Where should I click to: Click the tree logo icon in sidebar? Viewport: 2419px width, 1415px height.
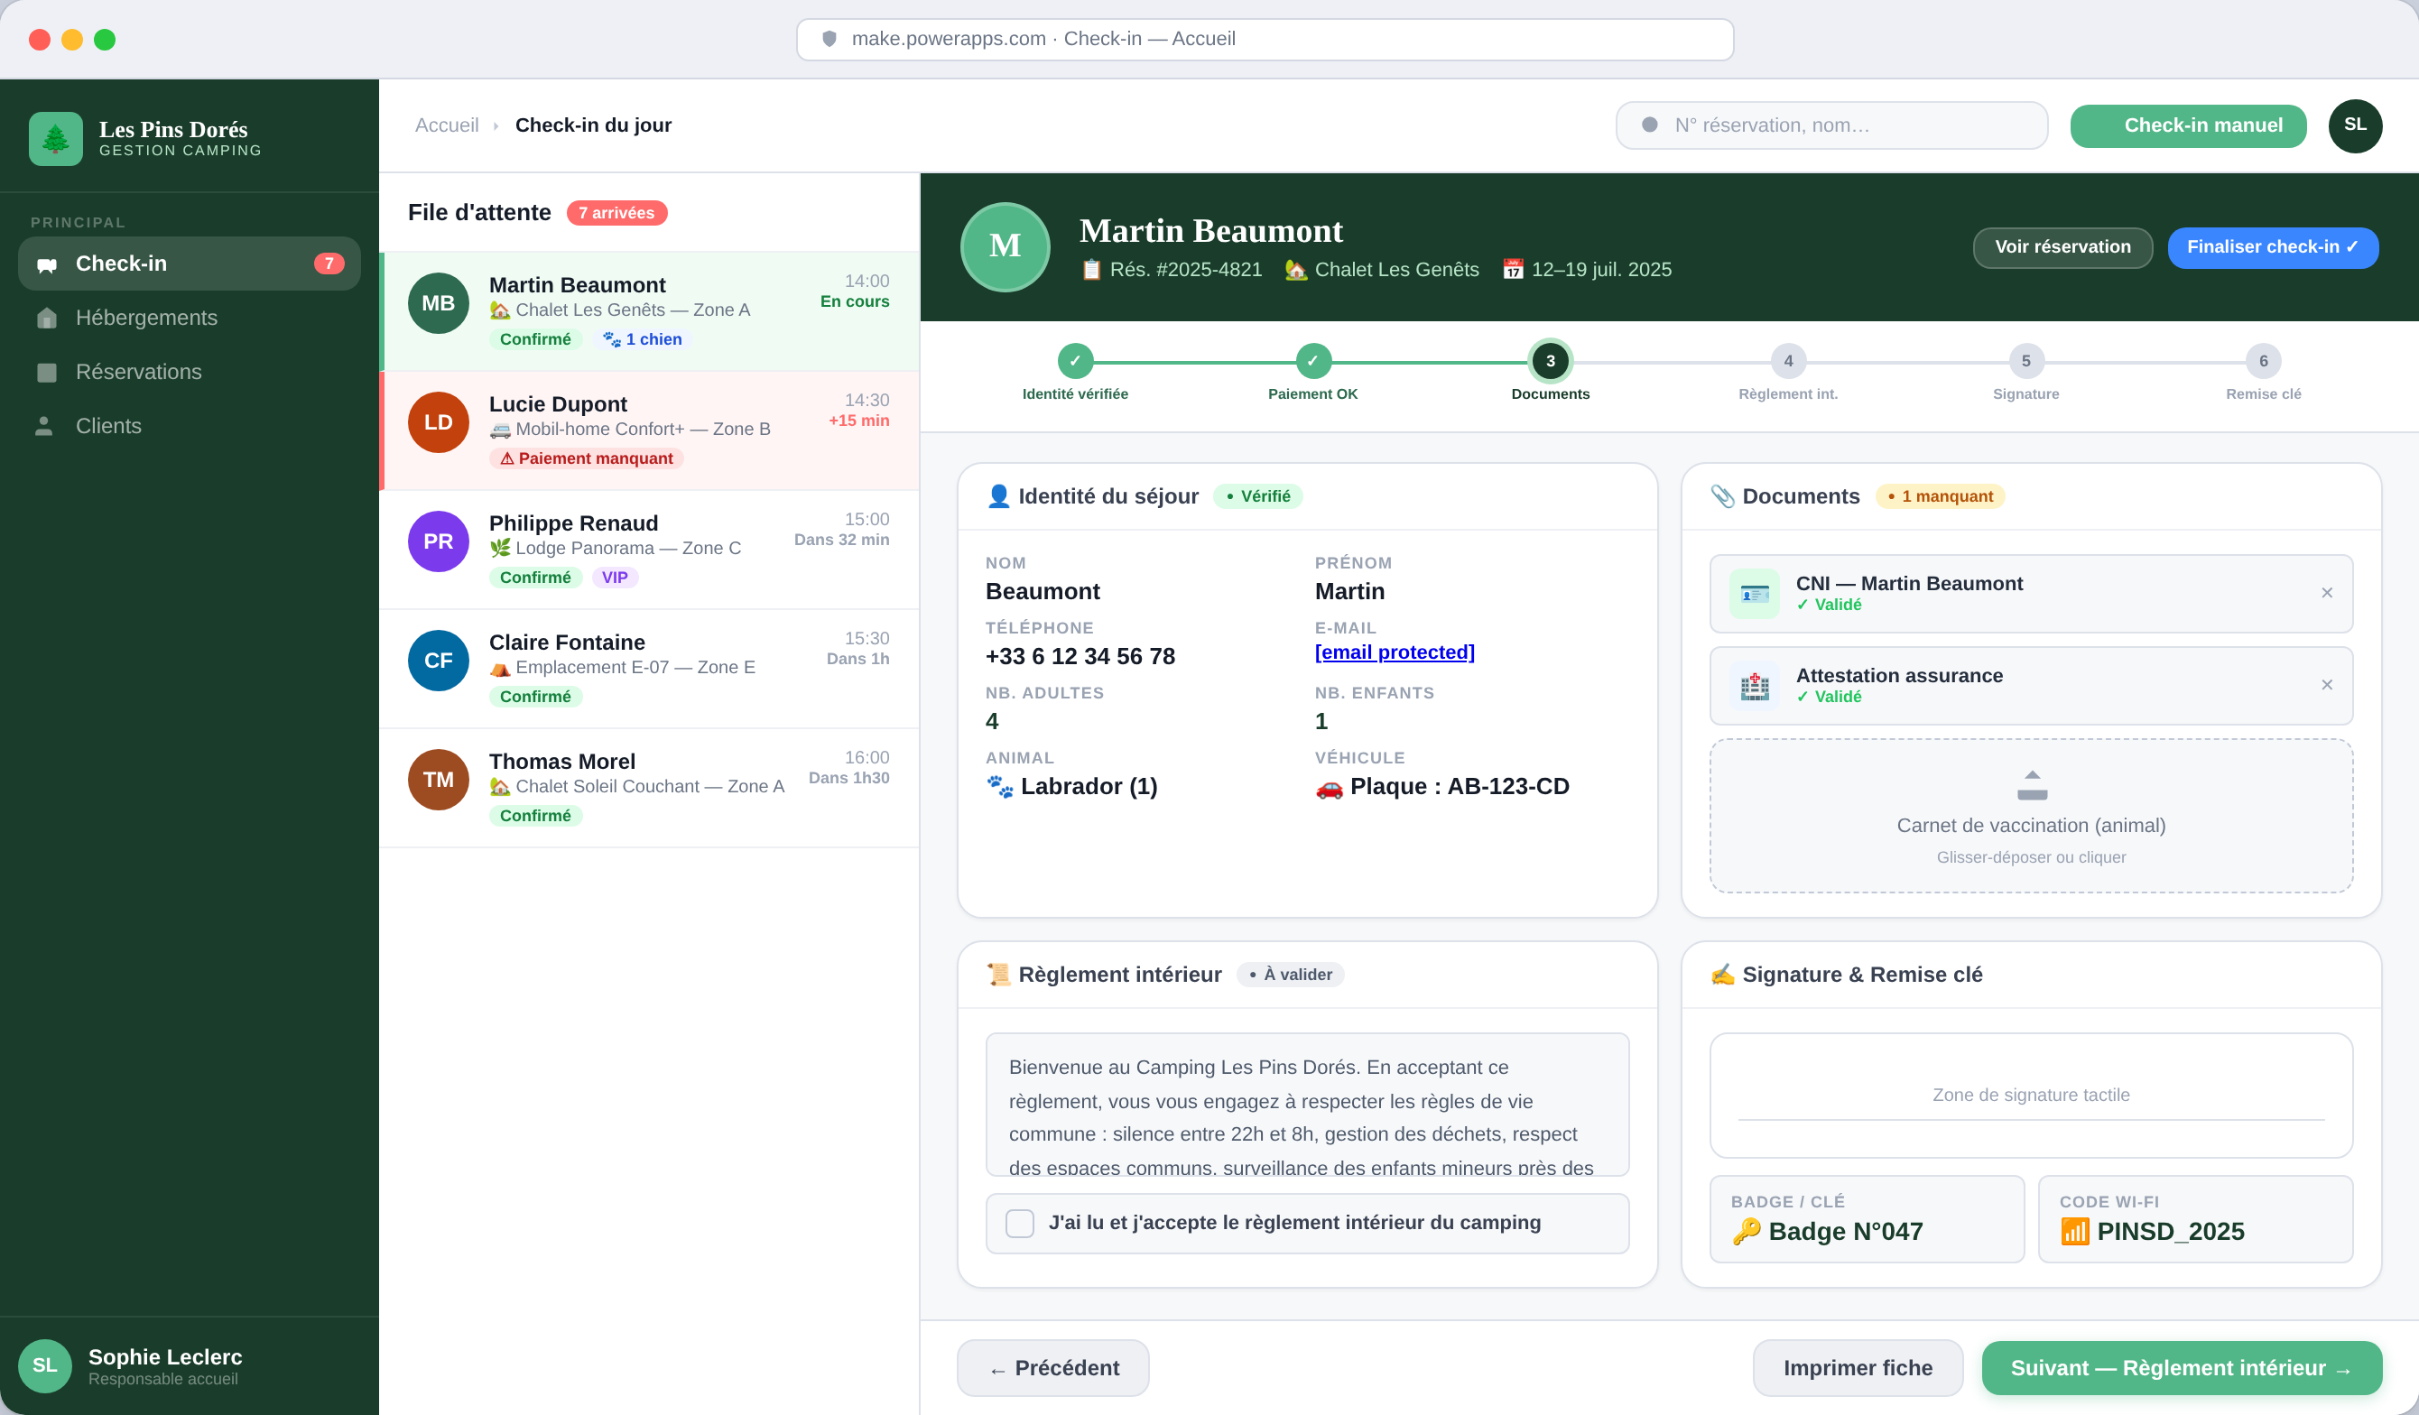coord(56,139)
